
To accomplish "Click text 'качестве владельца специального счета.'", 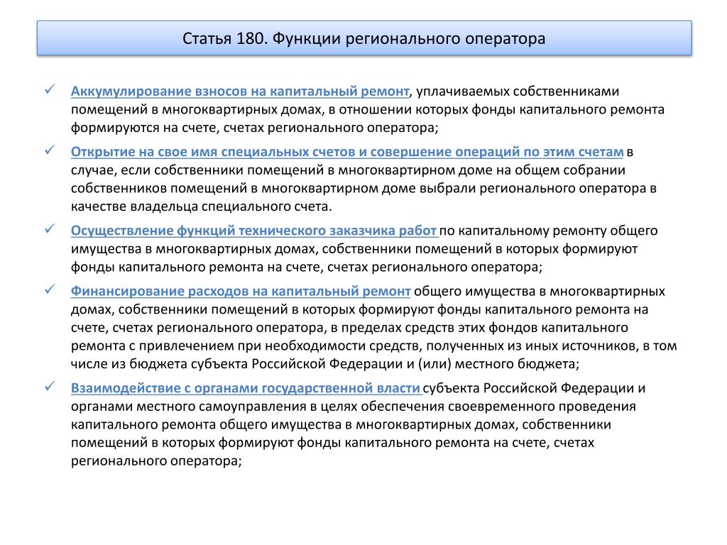I will 201,207.
